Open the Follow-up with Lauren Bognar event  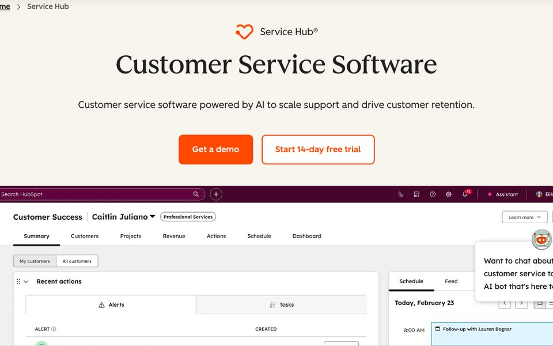tap(491, 334)
